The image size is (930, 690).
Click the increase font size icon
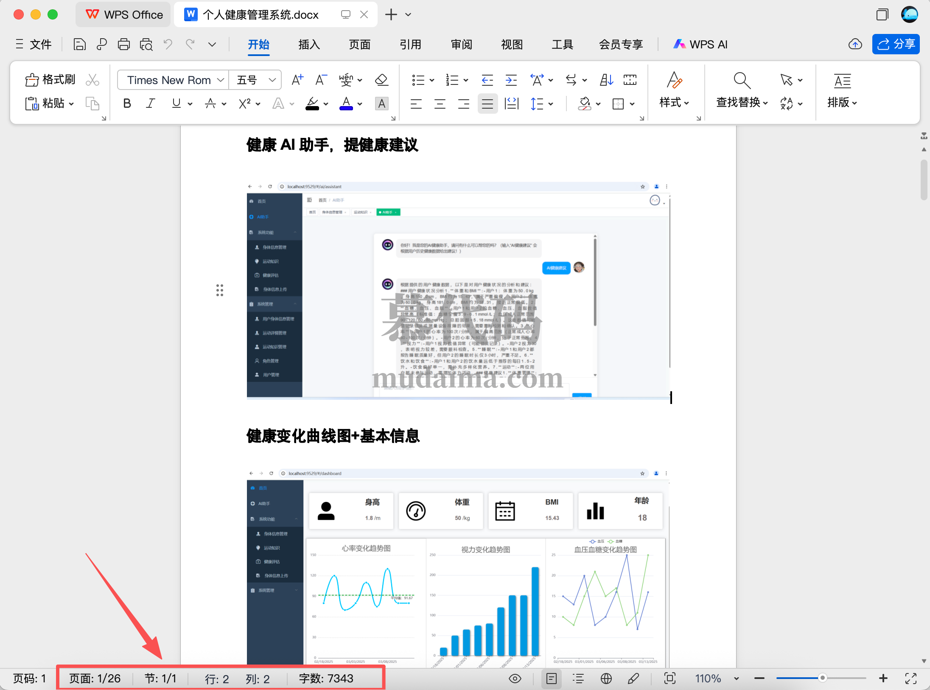(x=297, y=80)
